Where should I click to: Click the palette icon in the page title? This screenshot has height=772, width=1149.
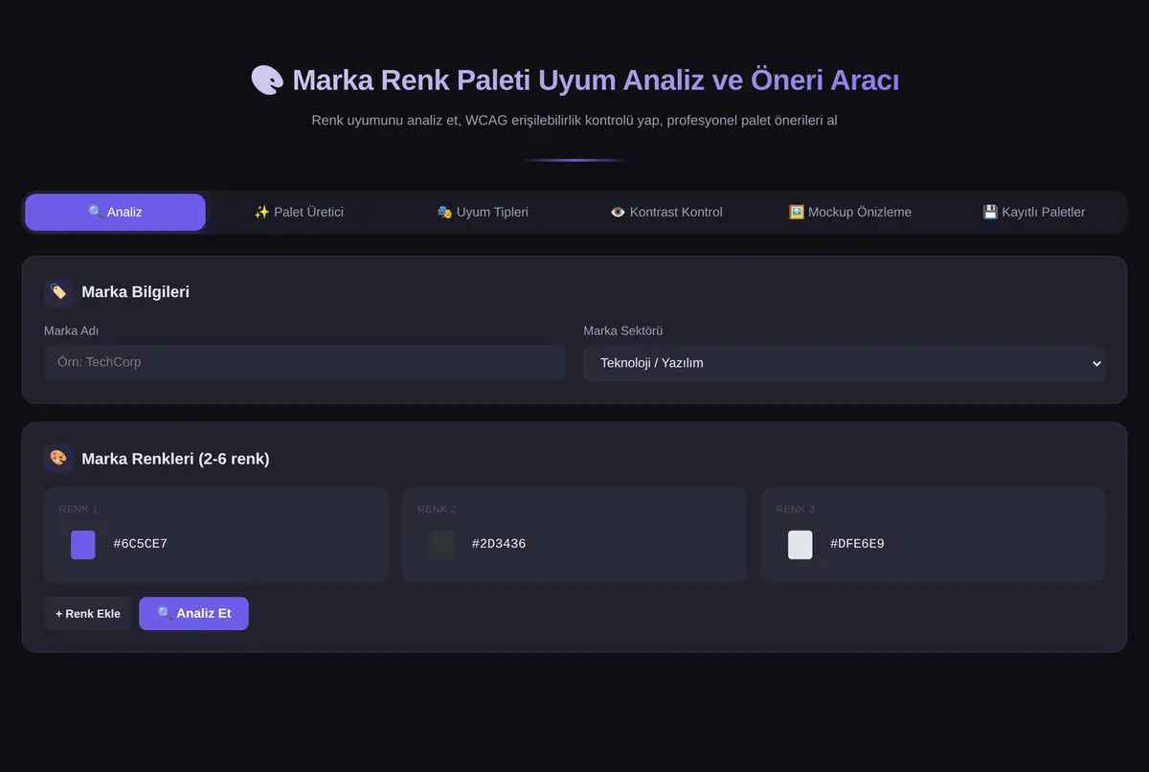click(267, 80)
